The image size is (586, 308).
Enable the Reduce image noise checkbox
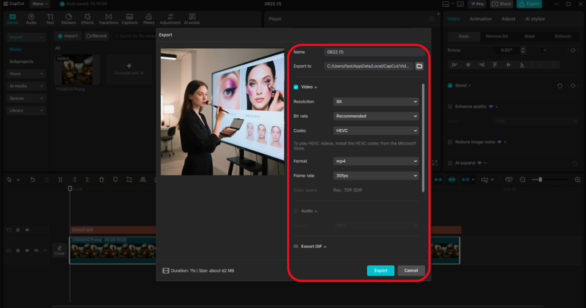pos(450,142)
